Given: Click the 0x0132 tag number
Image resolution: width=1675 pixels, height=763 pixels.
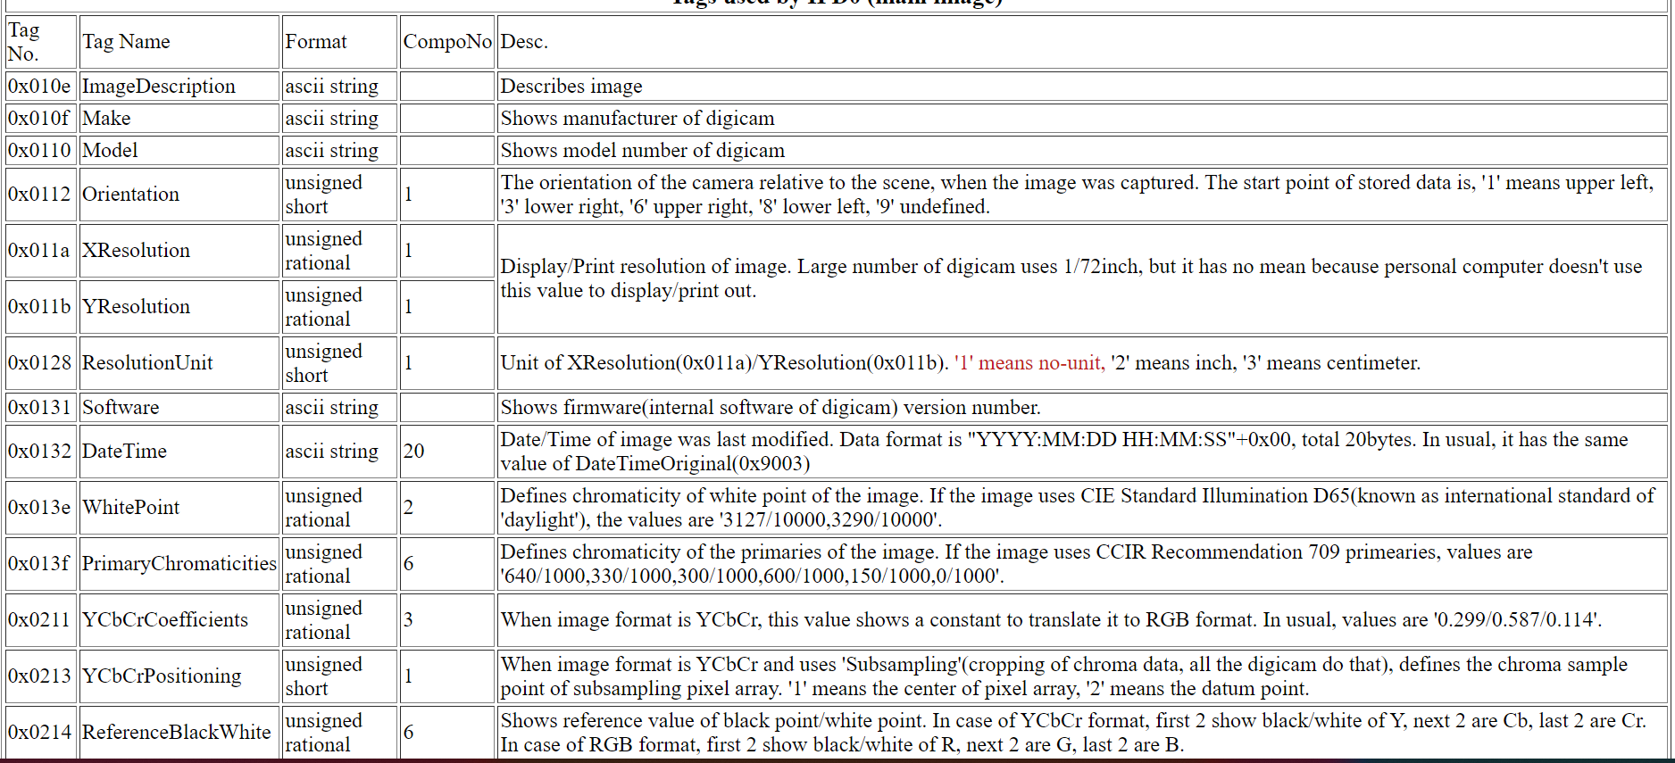Looking at the screenshot, I should (x=39, y=452).
